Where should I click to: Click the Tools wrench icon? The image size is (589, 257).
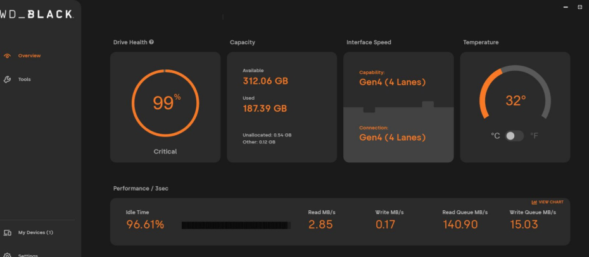coord(7,80)
